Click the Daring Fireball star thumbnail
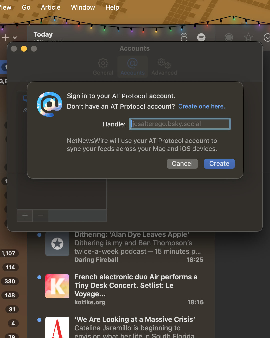 click(x=57, y=244)
